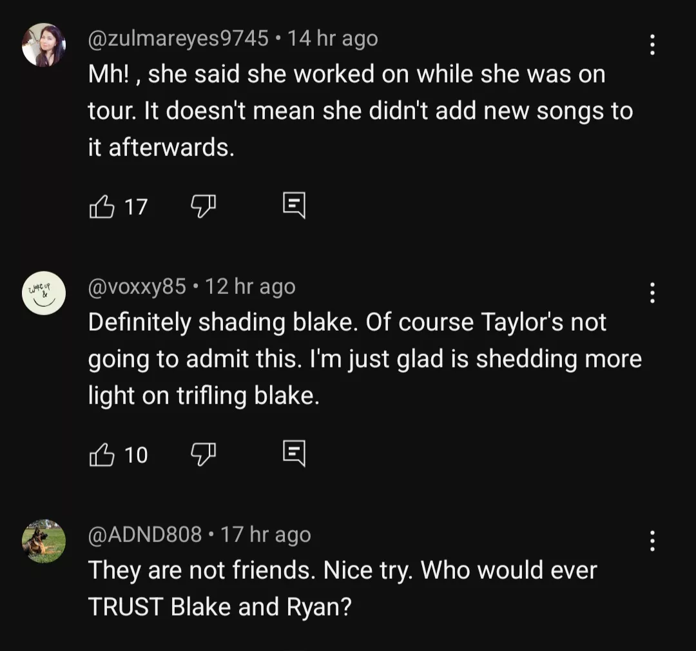The width and height of the screenshot is (696, 651).
Task: Like the comment by @zulmareyes9745
Action: [101, 206]
